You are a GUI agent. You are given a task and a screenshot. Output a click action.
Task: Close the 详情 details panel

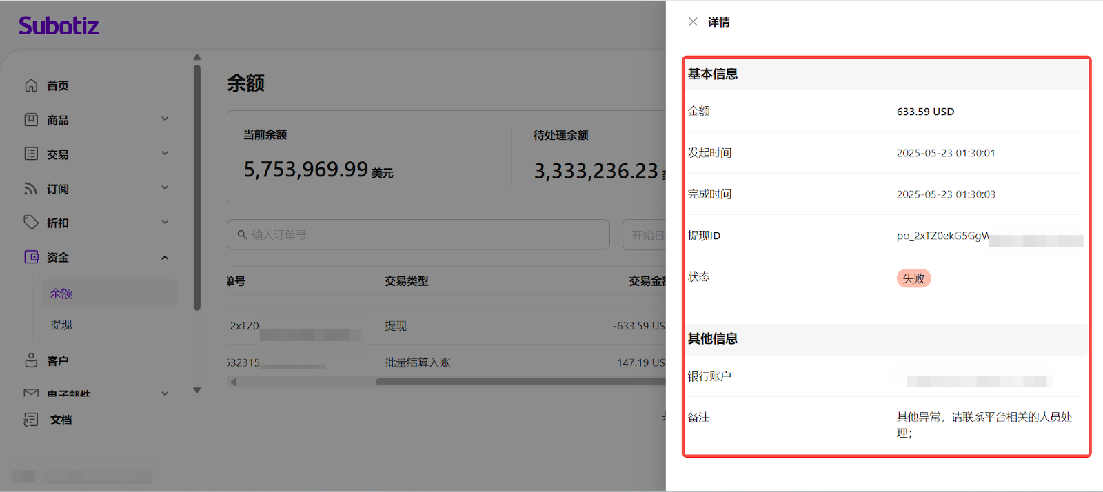click(x=693, y=22)
